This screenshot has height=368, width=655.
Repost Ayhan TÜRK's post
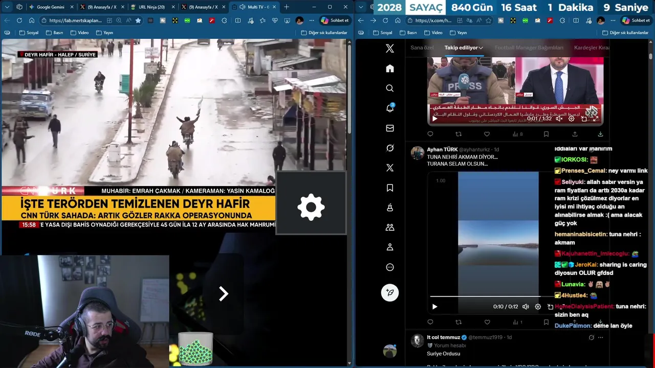tap(458, 322)
